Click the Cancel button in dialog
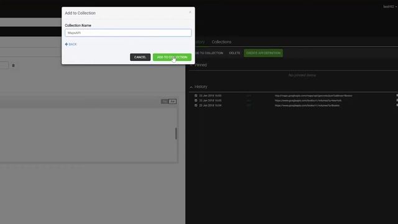This screenshot has height=224, width=398. [x=140, y=57]
